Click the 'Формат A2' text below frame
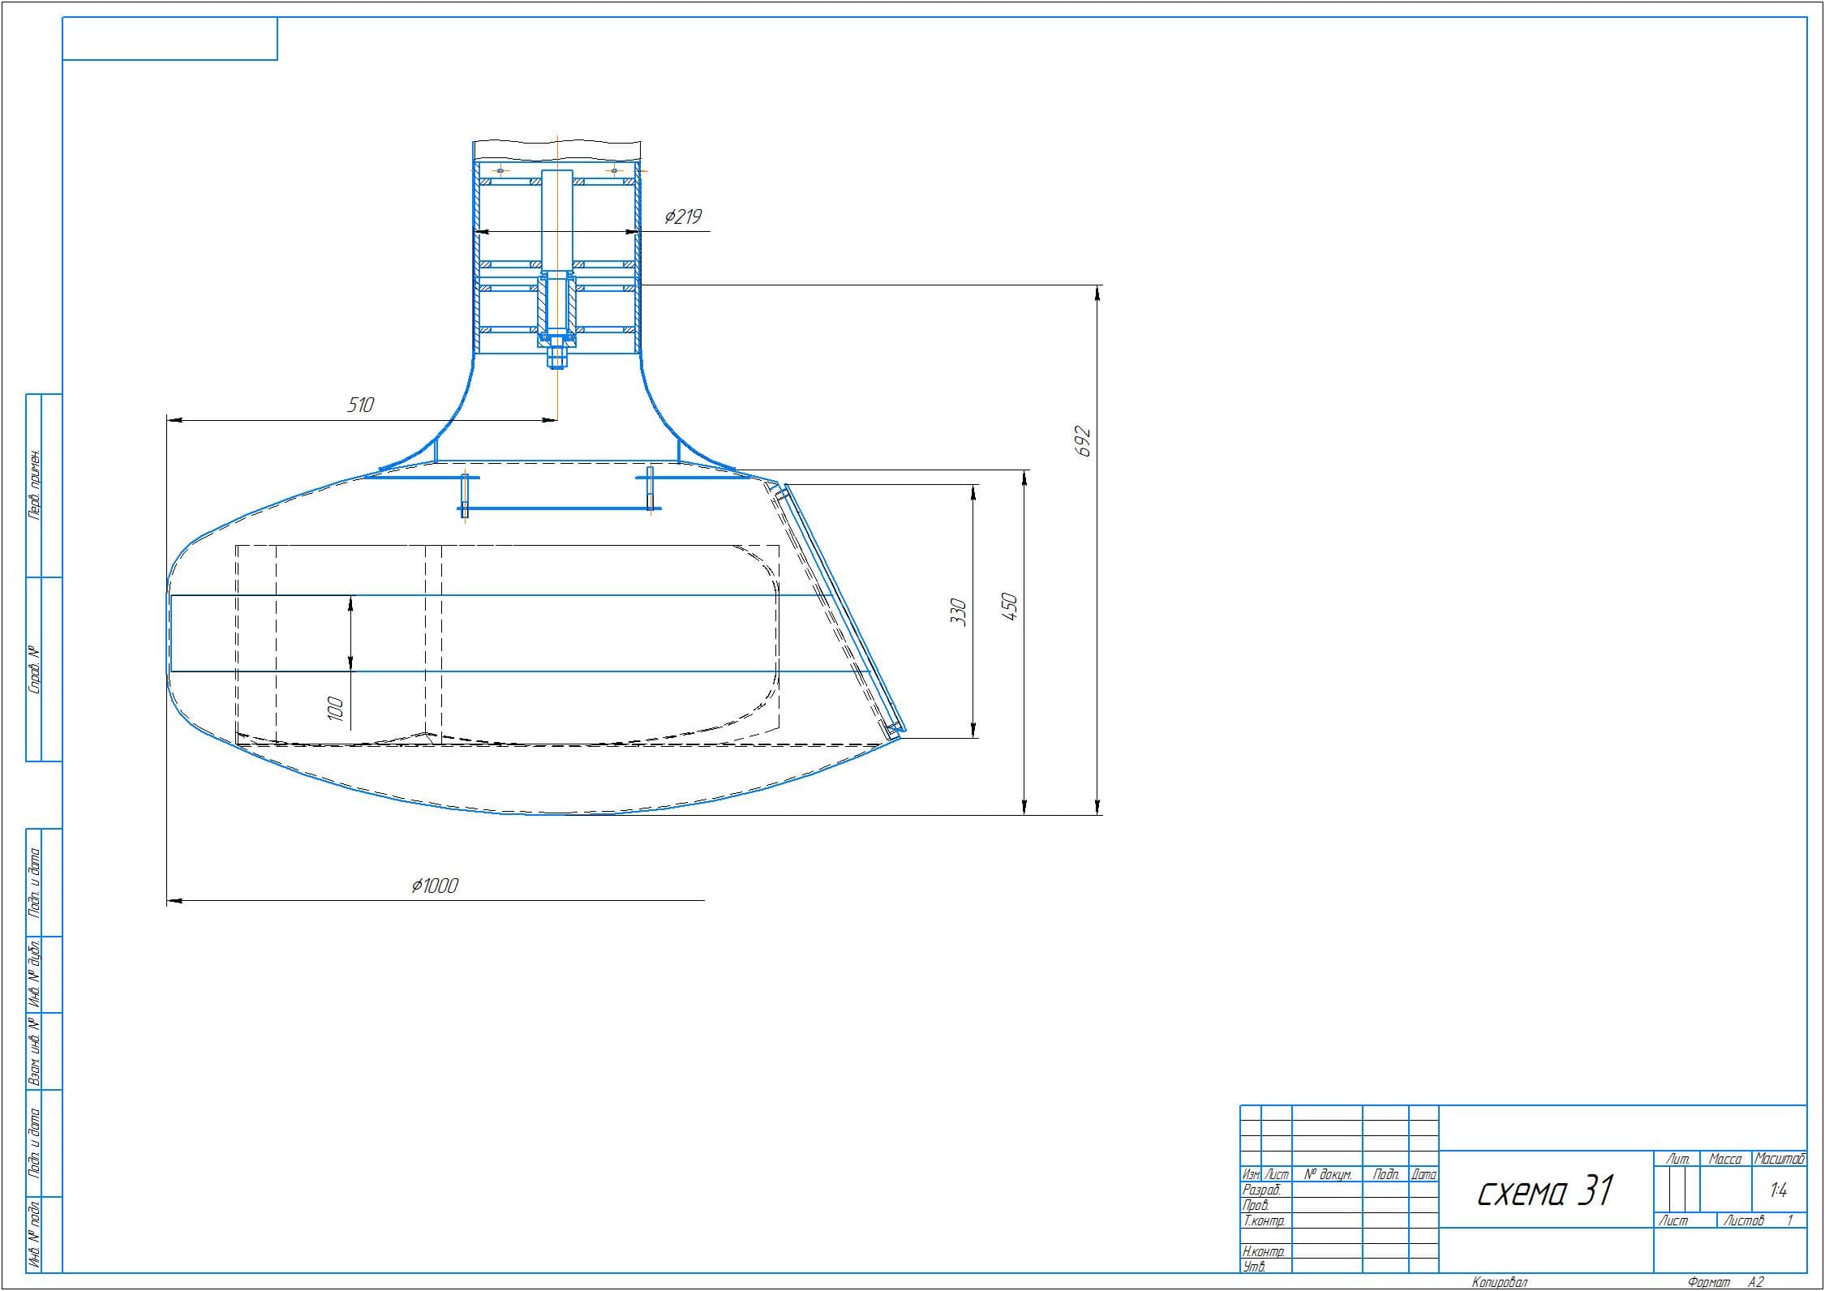The height and width of the screenshot is (1291, 1825). click(1726, 1282)
